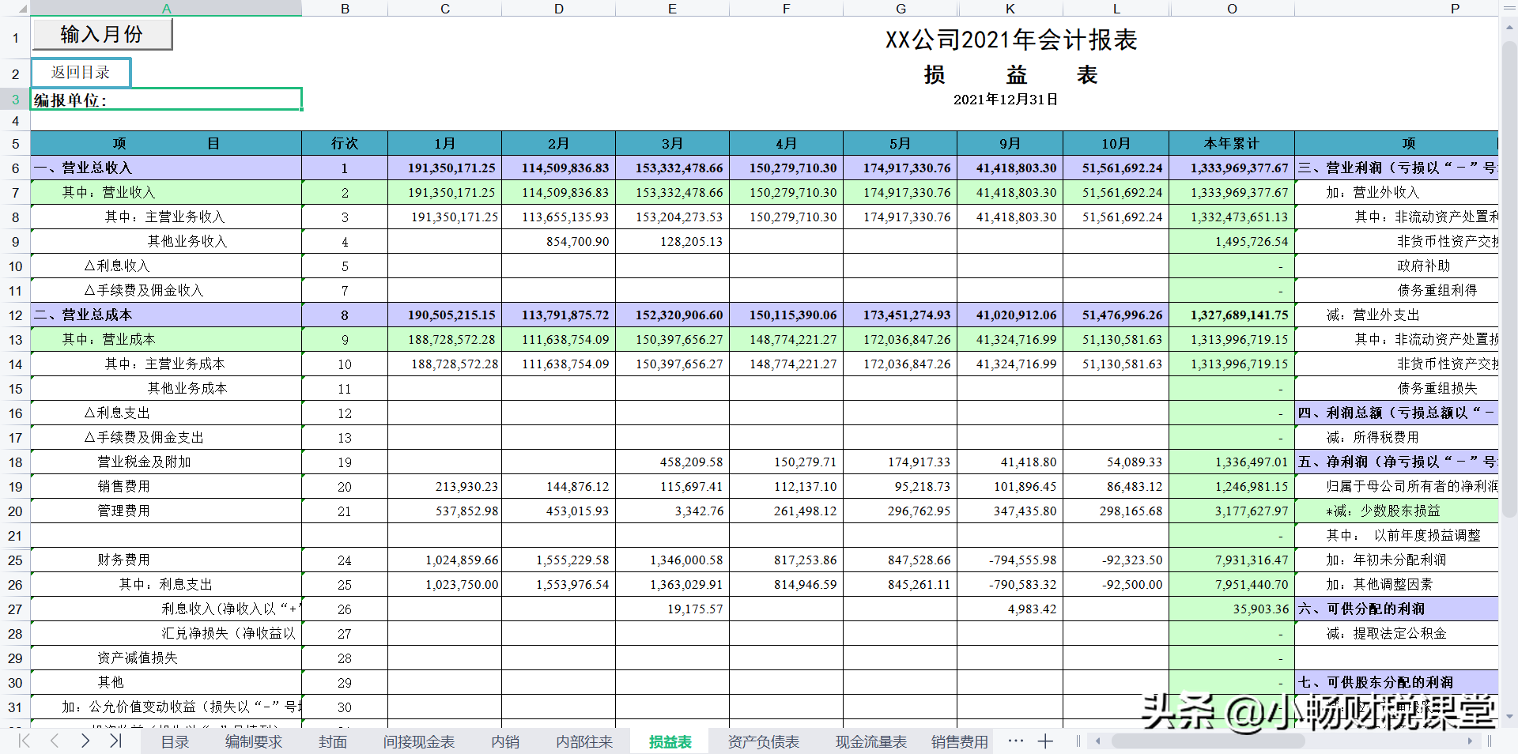Jump to the first sheet navigation arrow
Screen dimensions: 1518x754
(x=23, y=741)
